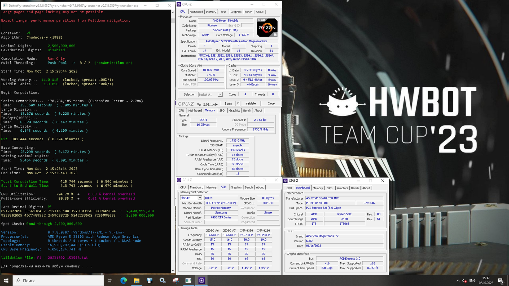Open the blue bar-chart app in taskbar
Image resolution: width=509 pixels, height=286 pixels.
[150, 280]
